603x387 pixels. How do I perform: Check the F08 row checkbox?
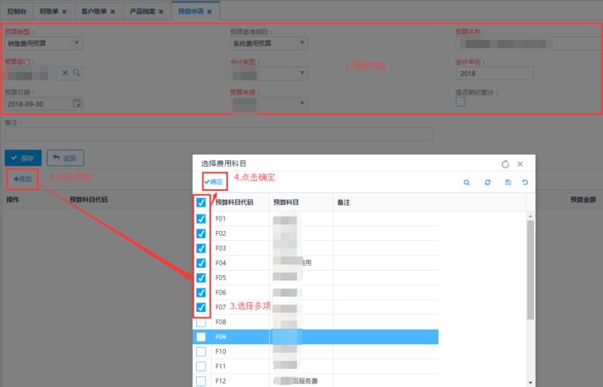point(201,322)
